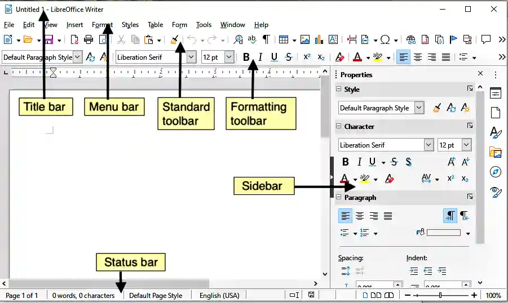
Task: Click Strikethrough in the Formatting toolbar
Action: (289, 57)
